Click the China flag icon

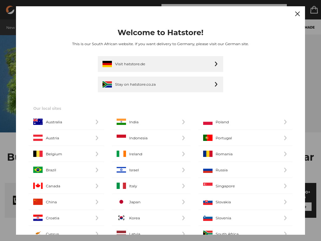click(38, 202)
